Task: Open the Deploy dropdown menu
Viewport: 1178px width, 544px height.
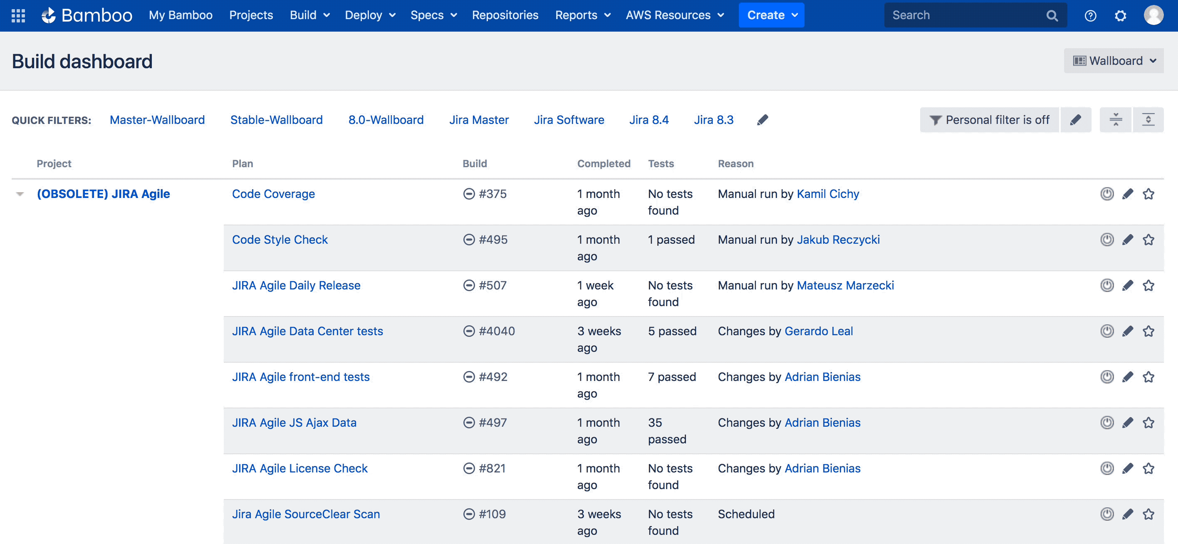Action: click(x=370, y=15)
